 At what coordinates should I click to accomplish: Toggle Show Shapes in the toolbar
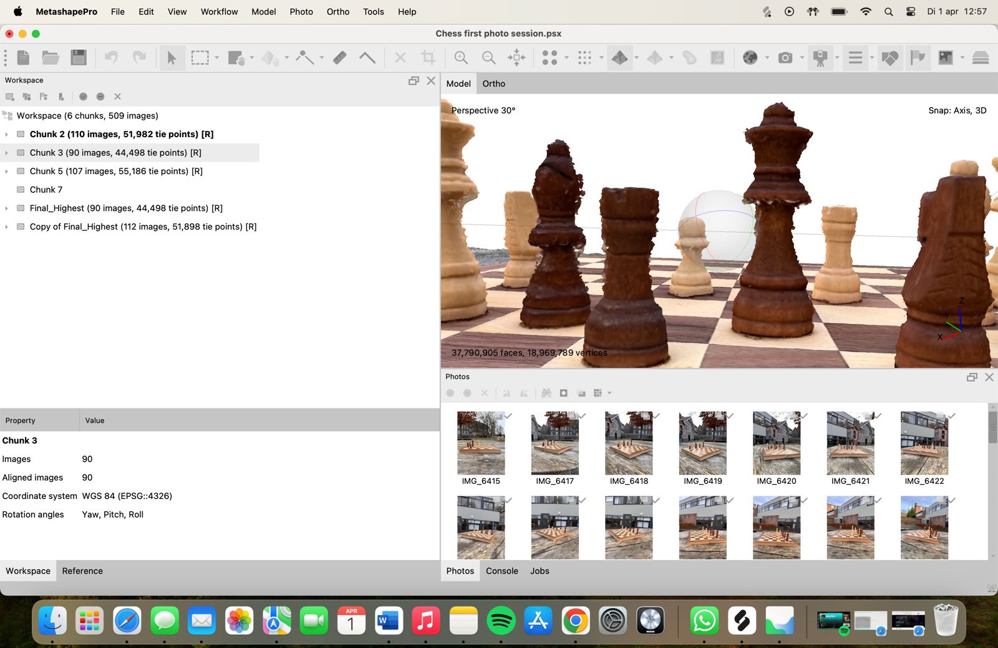[x=890, y=58]
